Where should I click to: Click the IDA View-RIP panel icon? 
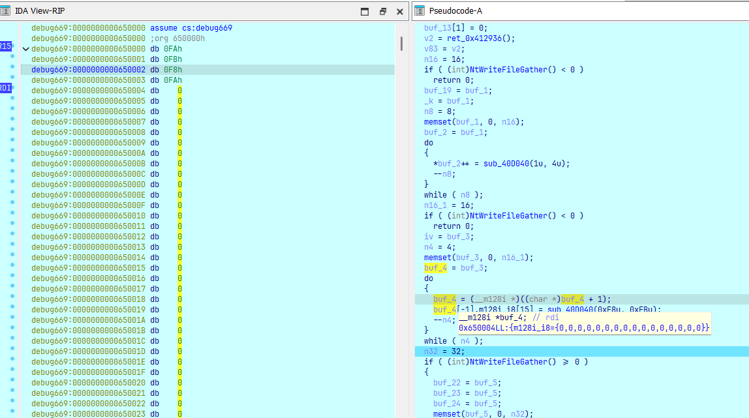click(x=7, y=11)
